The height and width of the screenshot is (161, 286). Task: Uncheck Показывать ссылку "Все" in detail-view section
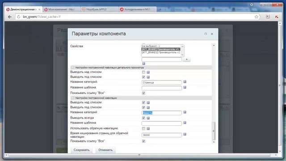pyautogui.click(x=143, y=93)
